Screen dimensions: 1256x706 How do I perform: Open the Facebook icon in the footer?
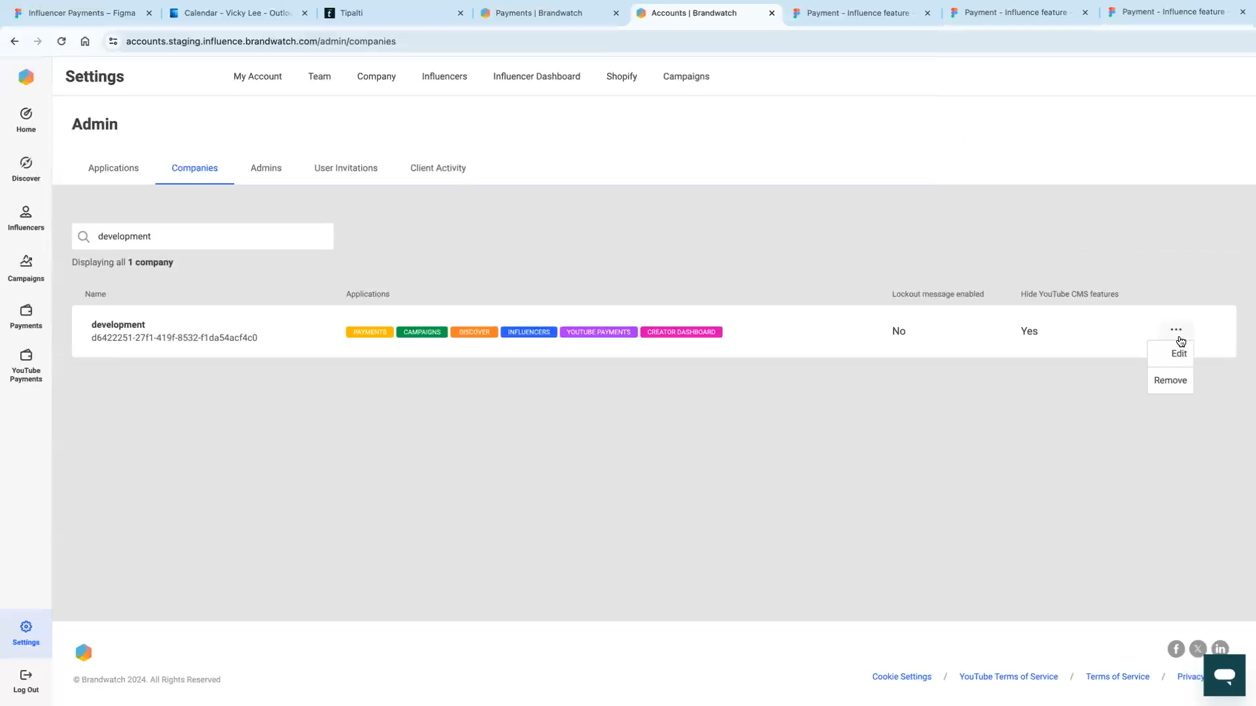pyautogui.click(x=1176, y=649)
